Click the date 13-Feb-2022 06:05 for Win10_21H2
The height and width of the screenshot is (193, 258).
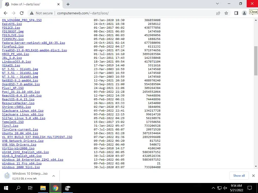[x=109, y=152]
